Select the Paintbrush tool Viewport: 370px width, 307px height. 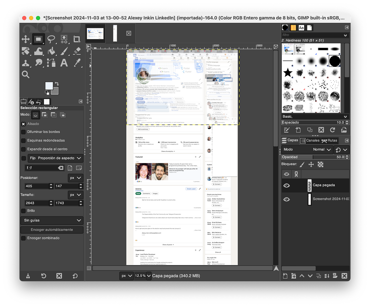(64, 51)
